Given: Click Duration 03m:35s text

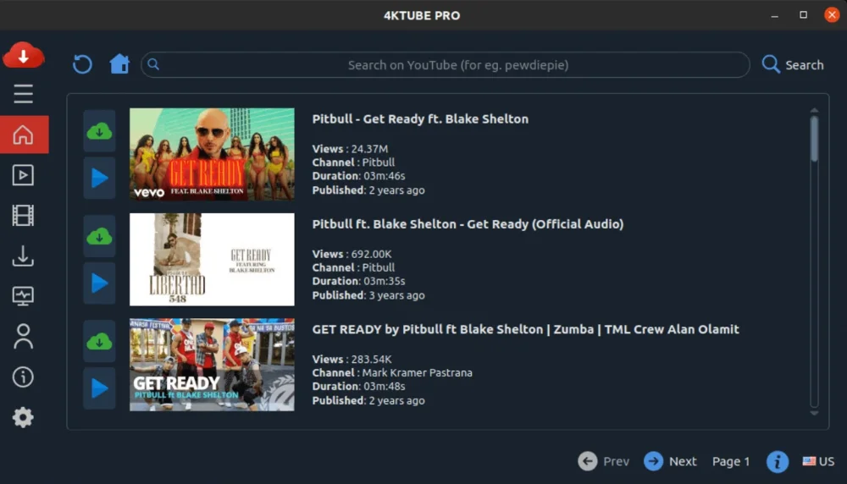Looking at the screenshot, I should [x=358, y=281].
